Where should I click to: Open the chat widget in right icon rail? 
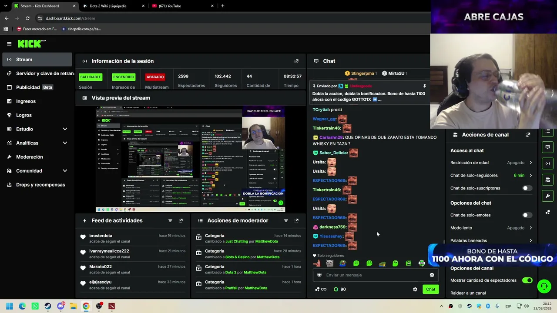[x=547, y=147]
